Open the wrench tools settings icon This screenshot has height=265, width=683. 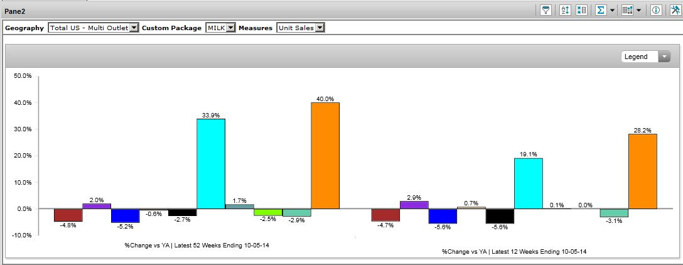(x=674, y=10)
